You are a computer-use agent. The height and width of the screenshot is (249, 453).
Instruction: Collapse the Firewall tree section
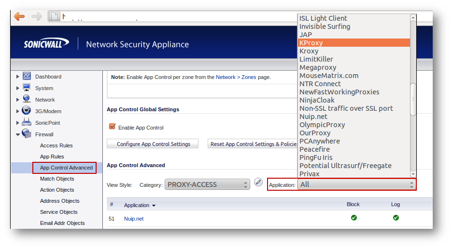click(18, 134)
